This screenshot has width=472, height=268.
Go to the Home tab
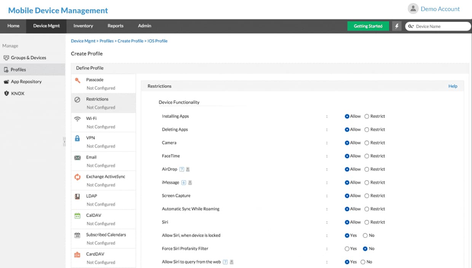point(13,26)
